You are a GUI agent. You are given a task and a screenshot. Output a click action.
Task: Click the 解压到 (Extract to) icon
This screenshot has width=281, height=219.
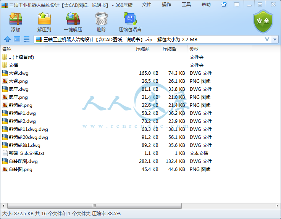(44, 19)
